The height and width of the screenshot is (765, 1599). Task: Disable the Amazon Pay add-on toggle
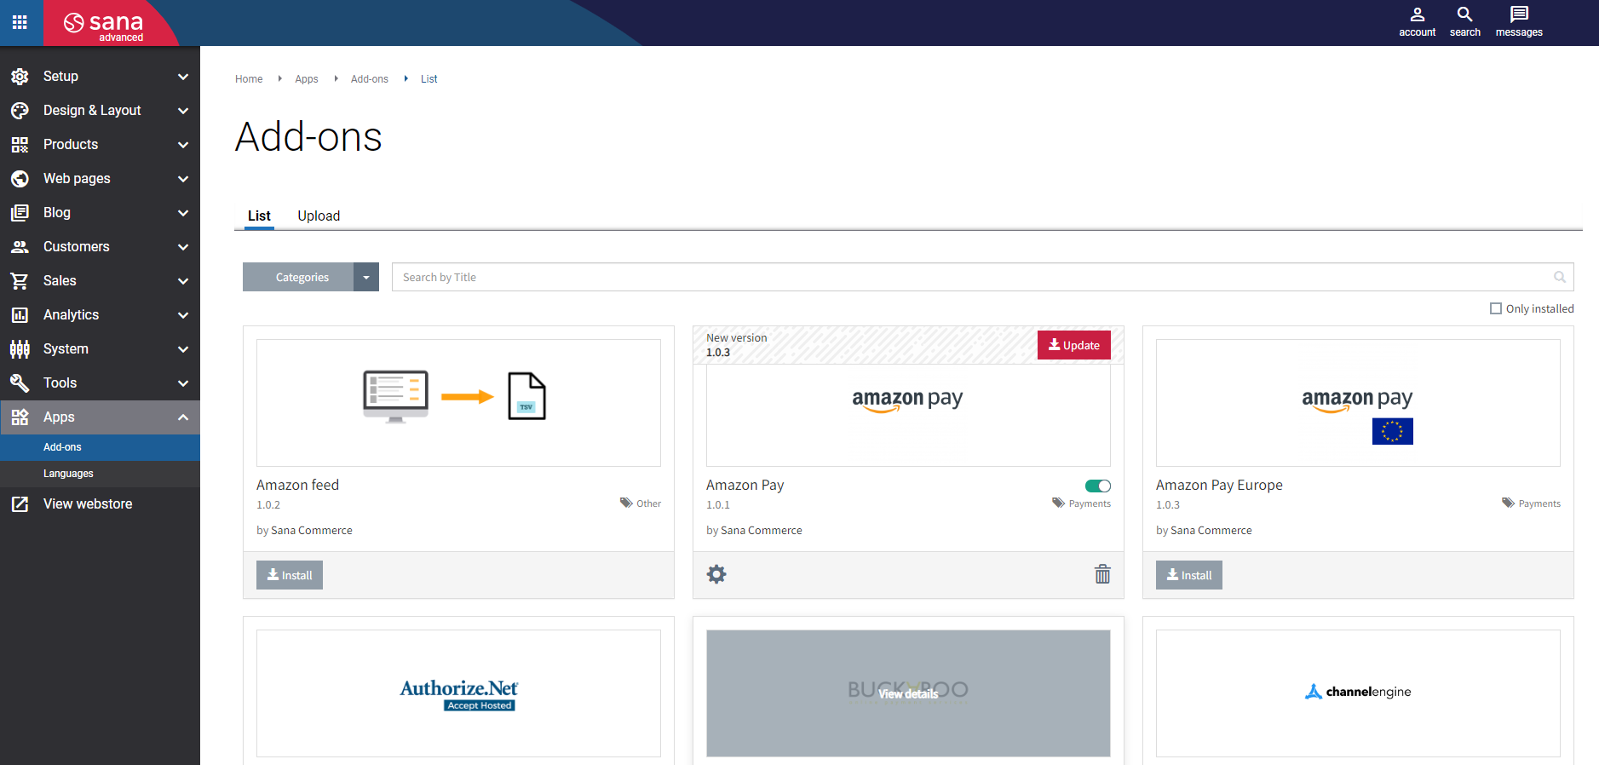tap(1098, 486)
